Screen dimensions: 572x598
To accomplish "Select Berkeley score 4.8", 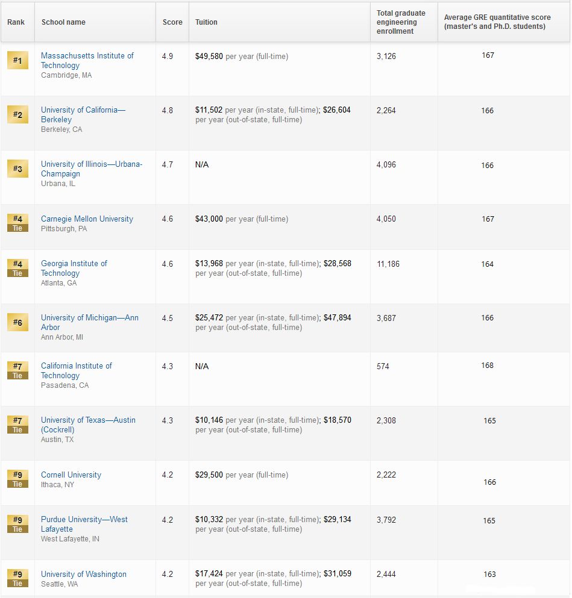I will (167, 110).
